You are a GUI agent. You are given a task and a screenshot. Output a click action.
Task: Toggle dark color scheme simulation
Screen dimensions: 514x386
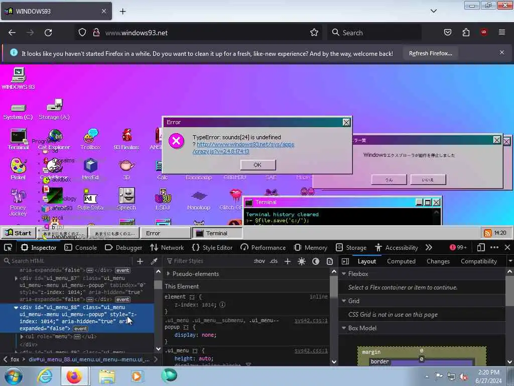coord(316,261)
